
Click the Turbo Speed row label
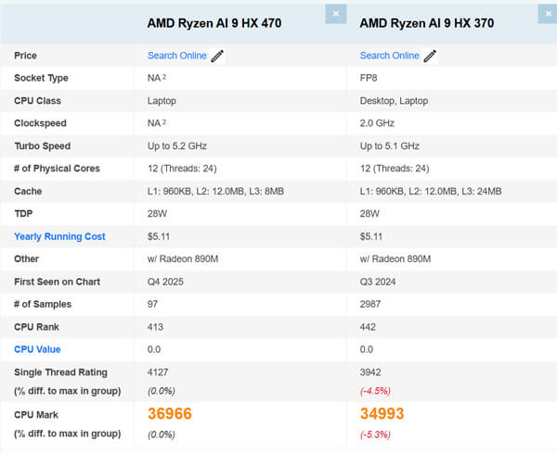[43, 146]
